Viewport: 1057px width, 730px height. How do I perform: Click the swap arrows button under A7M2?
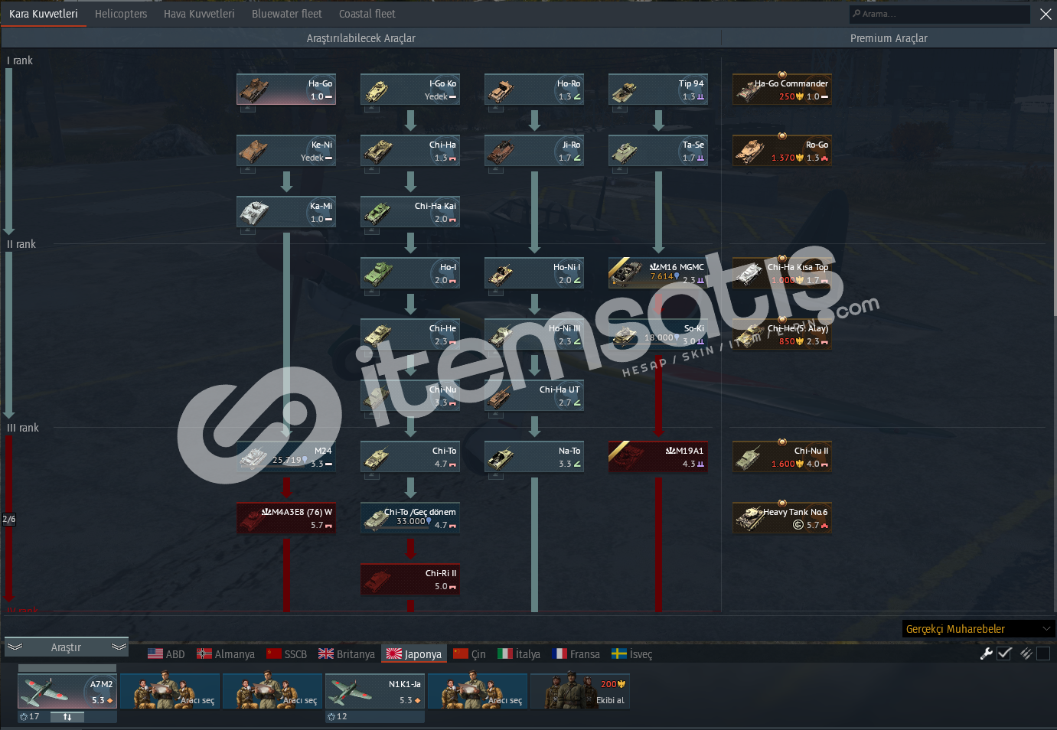[x=67, y=717]
